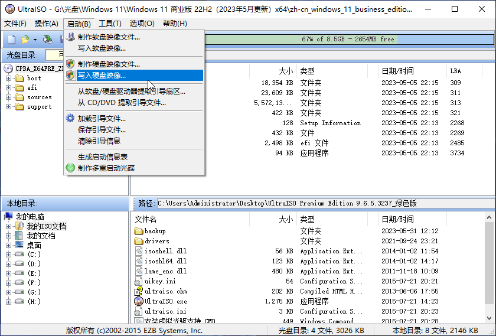Expand the (C:) drive node
The image size is (496, 336).
(8, 255)
